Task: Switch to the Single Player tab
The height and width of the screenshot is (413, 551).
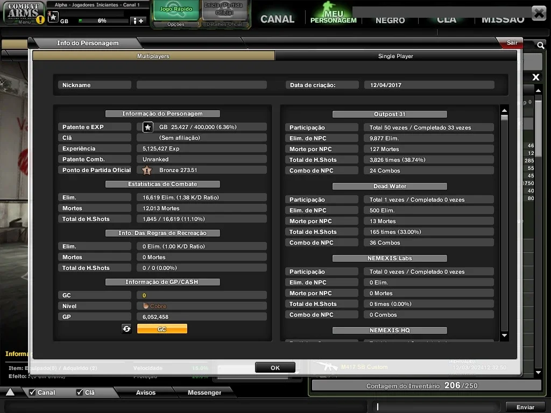Action: 395,56
